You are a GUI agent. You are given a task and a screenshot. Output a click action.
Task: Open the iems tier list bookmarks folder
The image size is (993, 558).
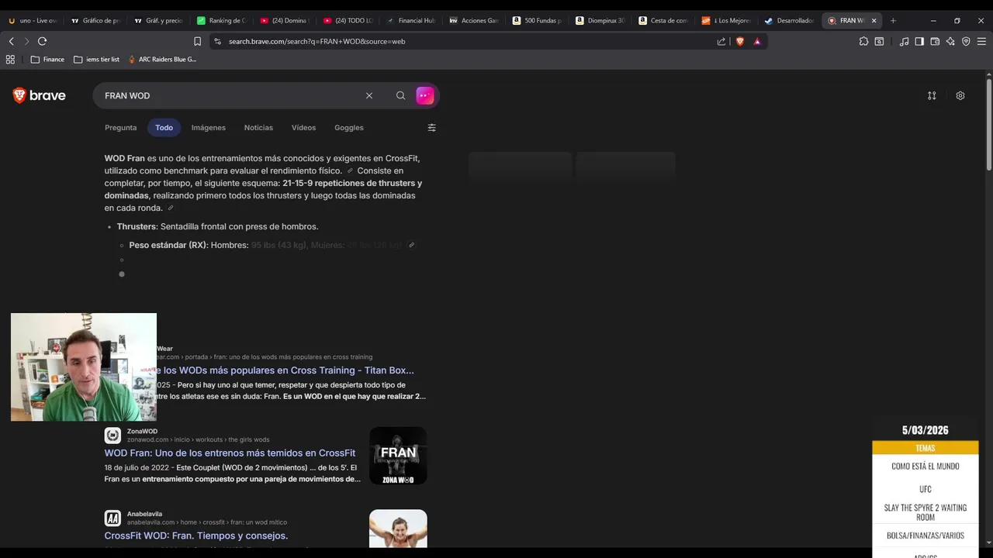96,59
